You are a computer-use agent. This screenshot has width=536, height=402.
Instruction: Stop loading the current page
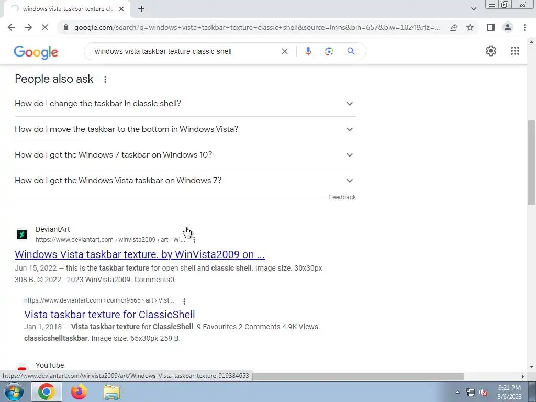[x=45, y=27]
